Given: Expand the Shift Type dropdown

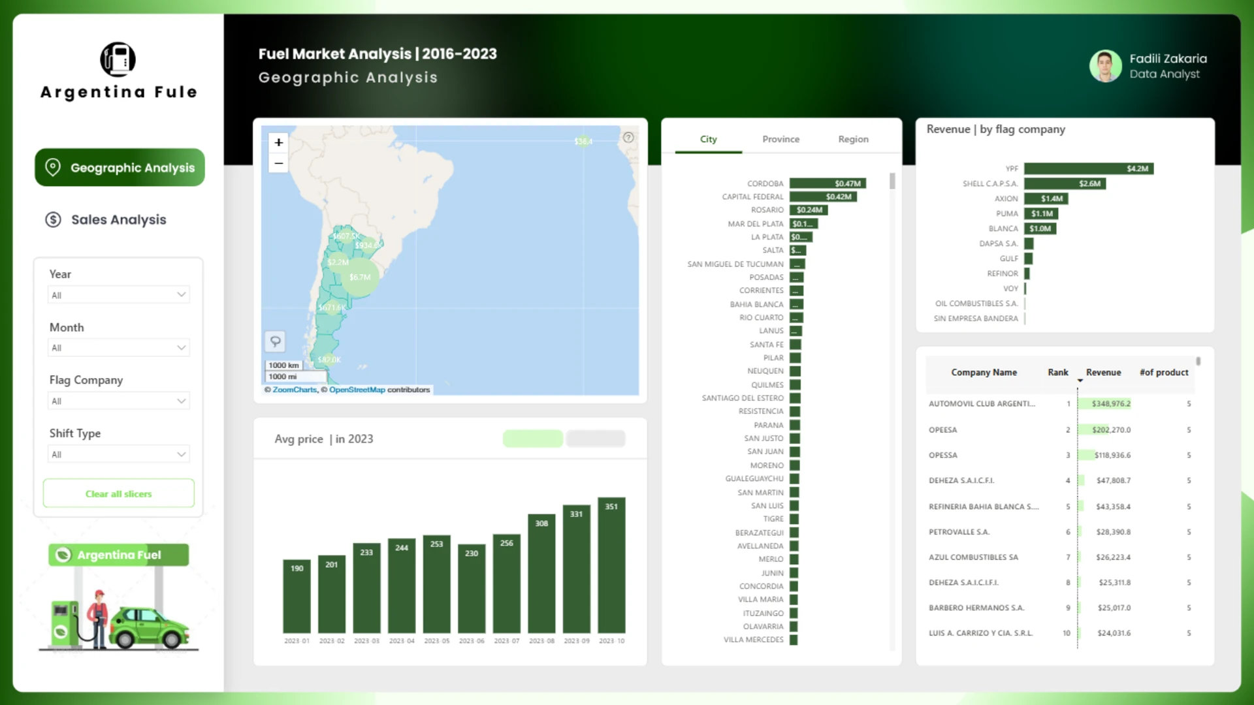Looking at the screenshot, I should pyautogui.click(x=119, y=454).
